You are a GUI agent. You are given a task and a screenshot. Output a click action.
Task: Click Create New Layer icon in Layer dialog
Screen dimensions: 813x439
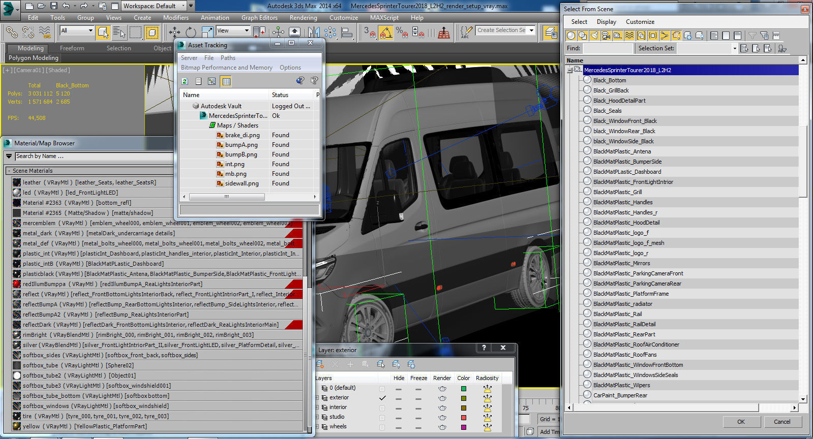point(320,364)
